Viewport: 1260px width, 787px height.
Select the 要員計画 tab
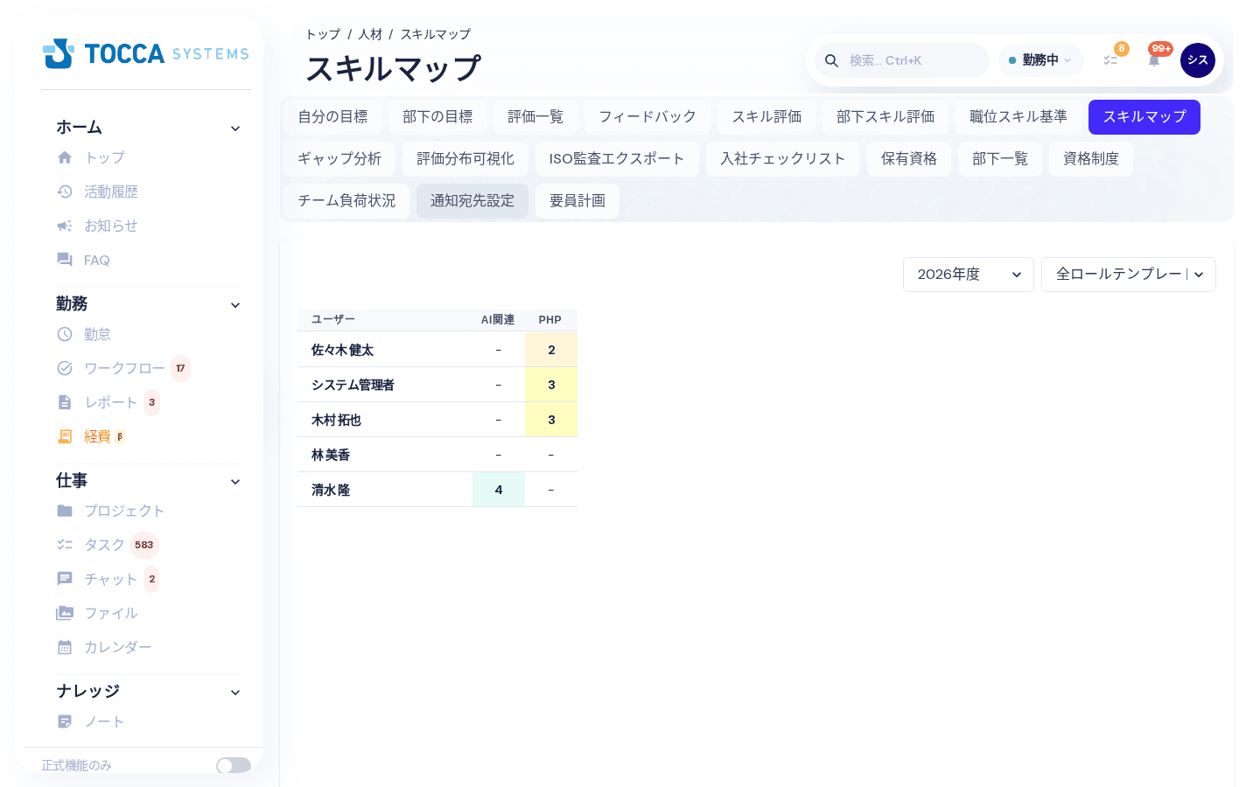577,201
